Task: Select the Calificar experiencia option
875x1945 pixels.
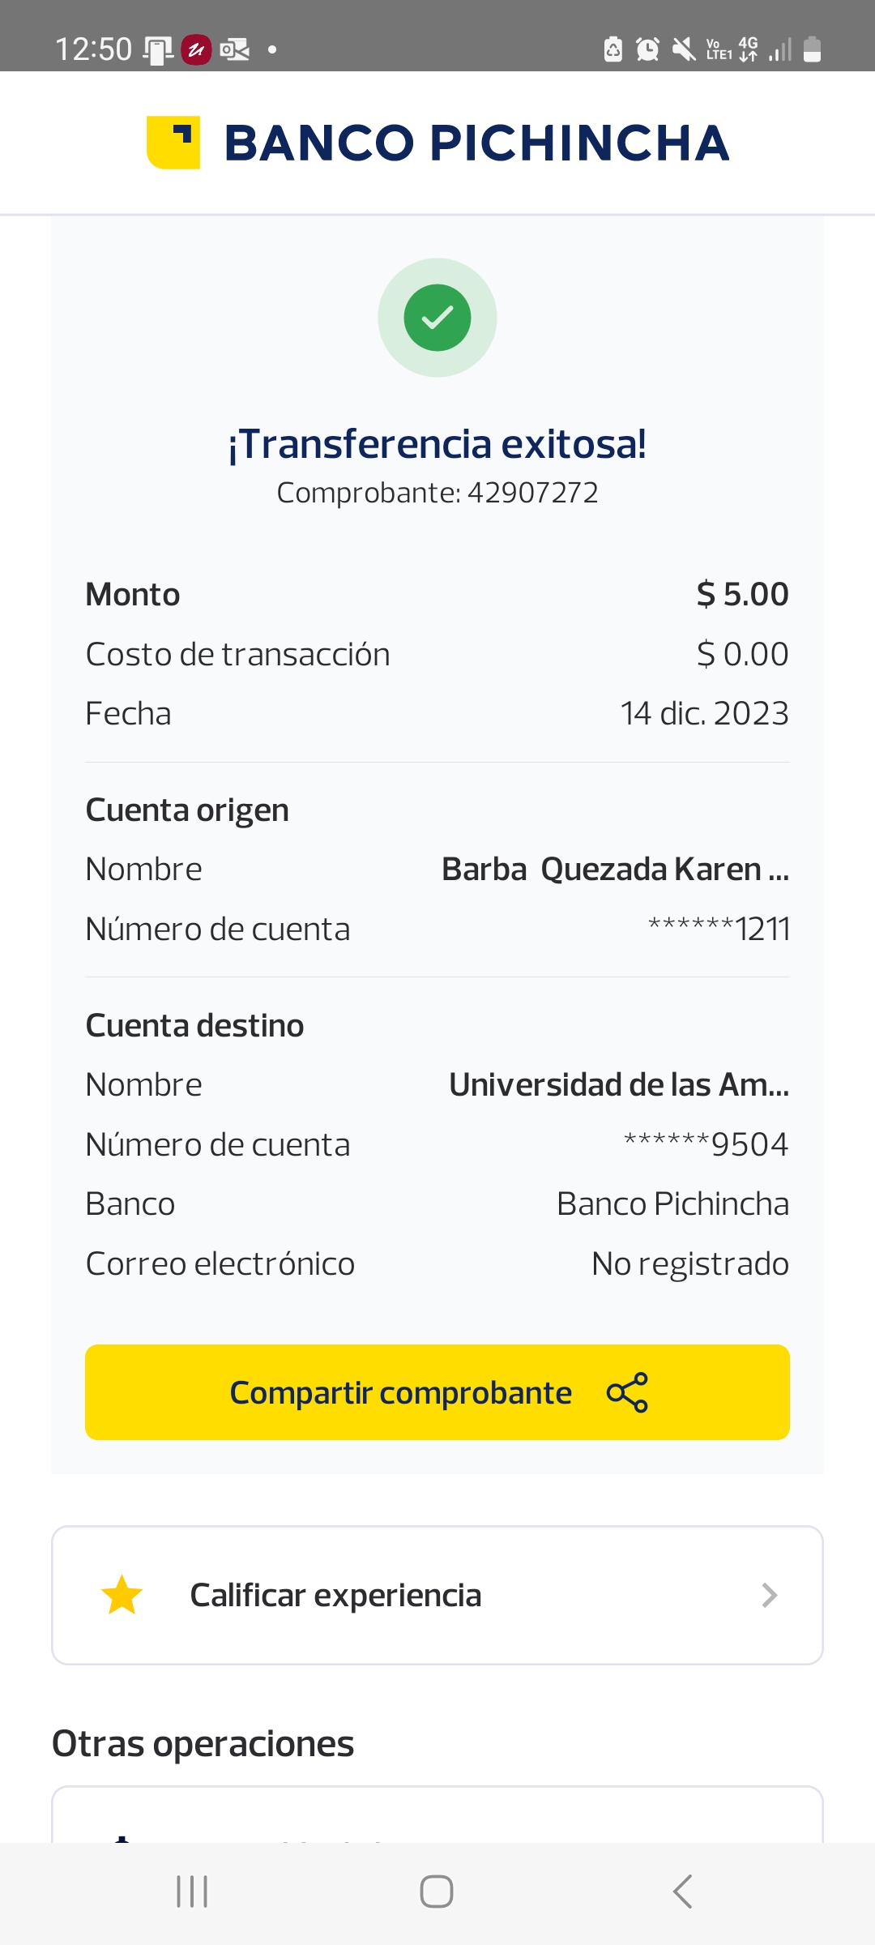Action: coord(335,1595)
